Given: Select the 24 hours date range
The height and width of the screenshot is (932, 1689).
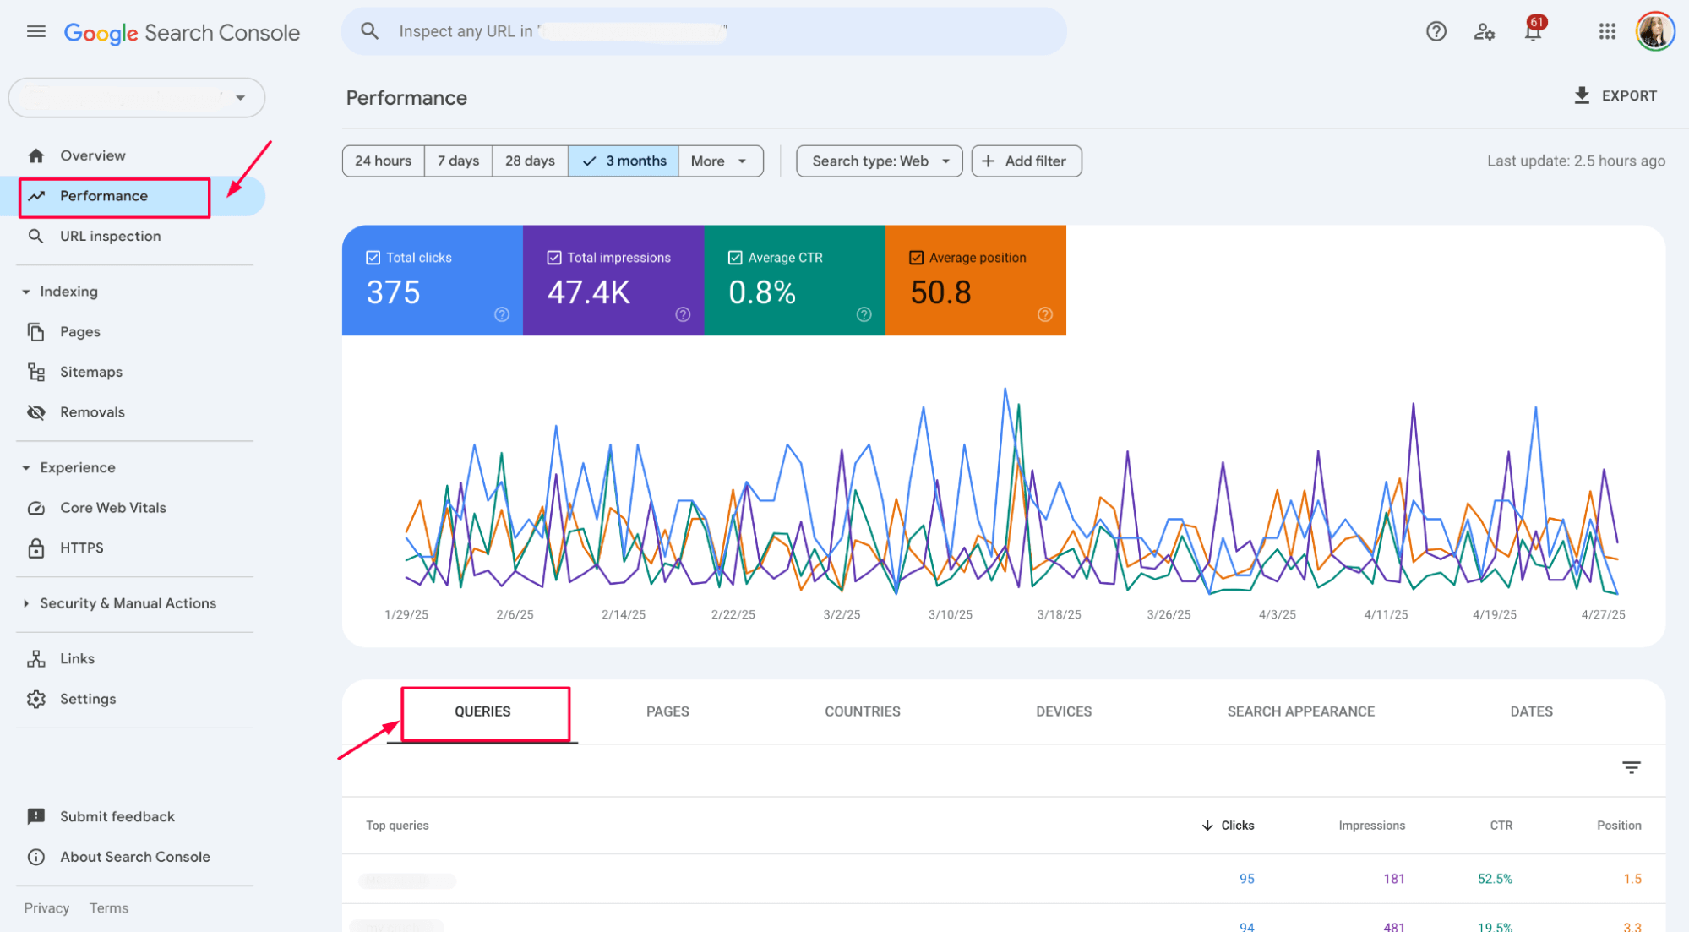Looking at the screenshot, I should 383,161.
